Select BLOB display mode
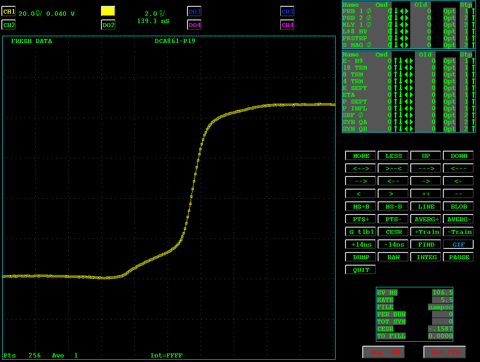The width and height of the screenshot is (480, 362). click(x=458, y=206)
